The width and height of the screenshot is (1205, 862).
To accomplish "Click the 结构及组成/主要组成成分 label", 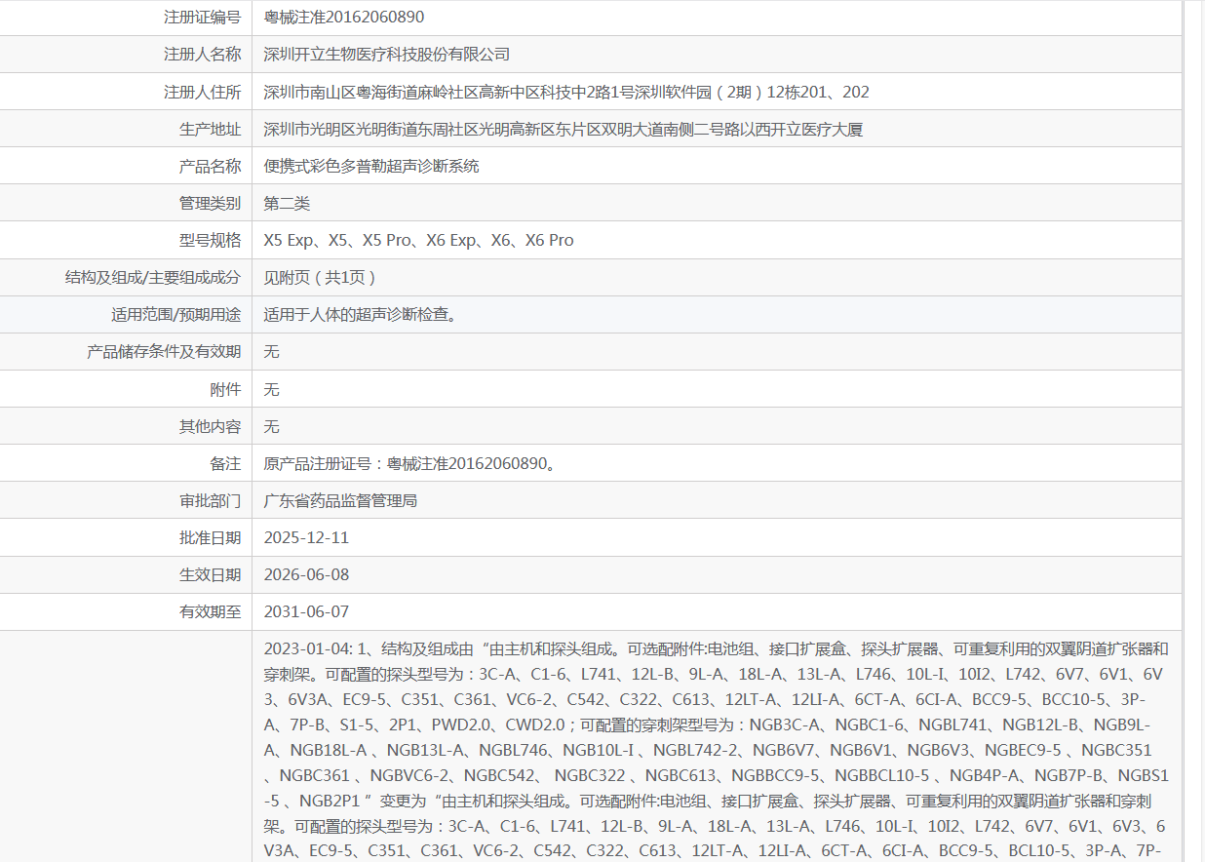I will [x=153, y=277].
